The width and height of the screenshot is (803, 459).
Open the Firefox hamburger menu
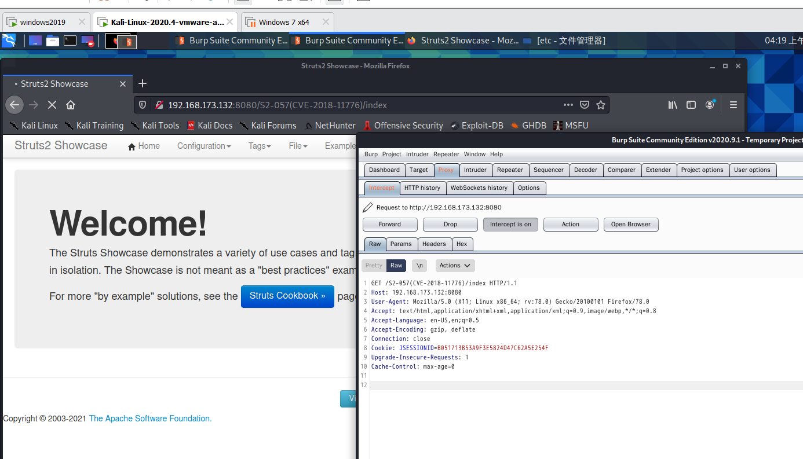tap(733, 105)
